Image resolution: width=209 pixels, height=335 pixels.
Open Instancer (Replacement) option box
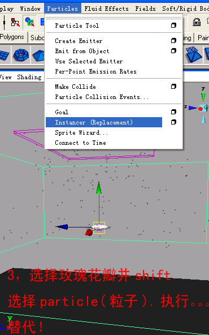tap(173, 122)
